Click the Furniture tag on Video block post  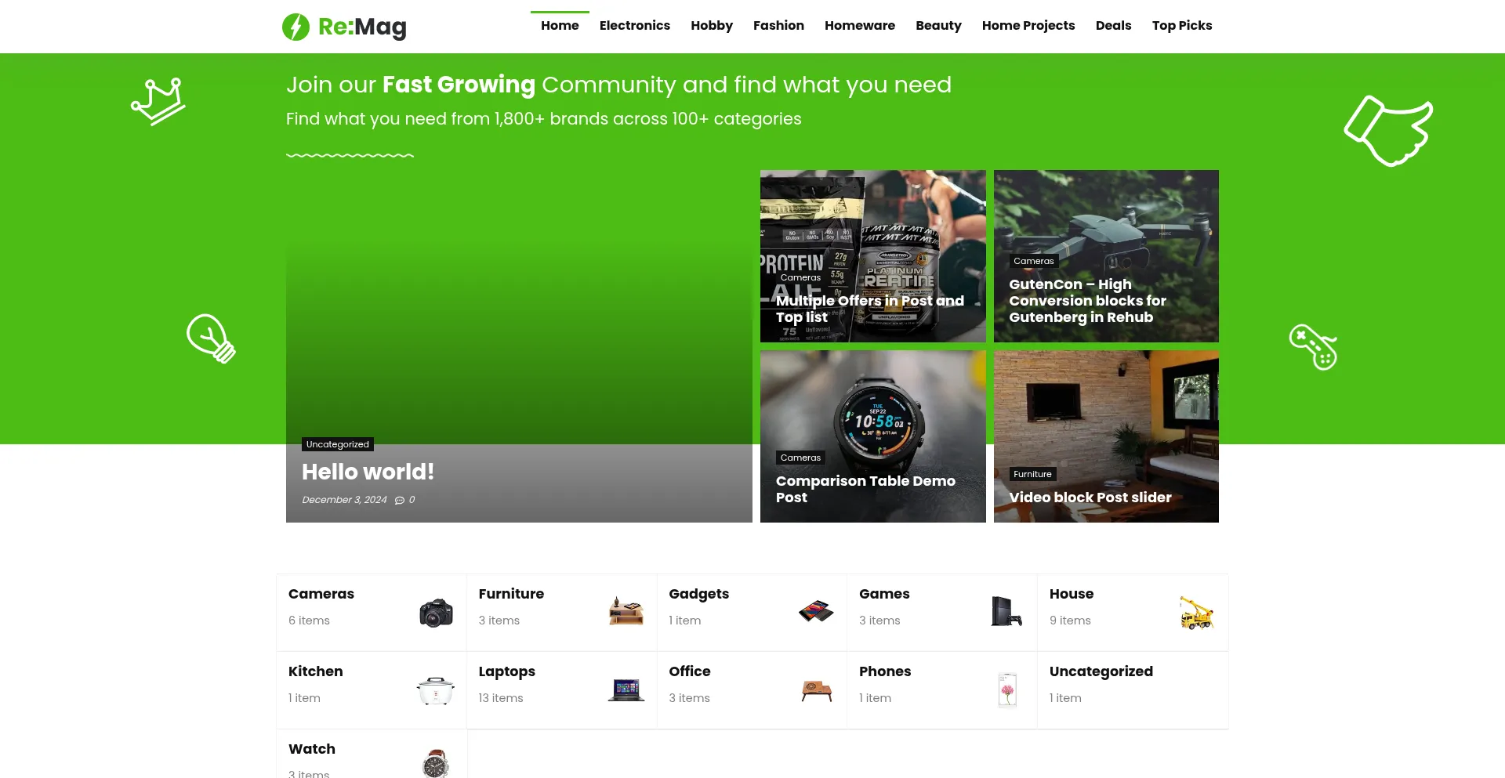click(x=1032, y=474)
